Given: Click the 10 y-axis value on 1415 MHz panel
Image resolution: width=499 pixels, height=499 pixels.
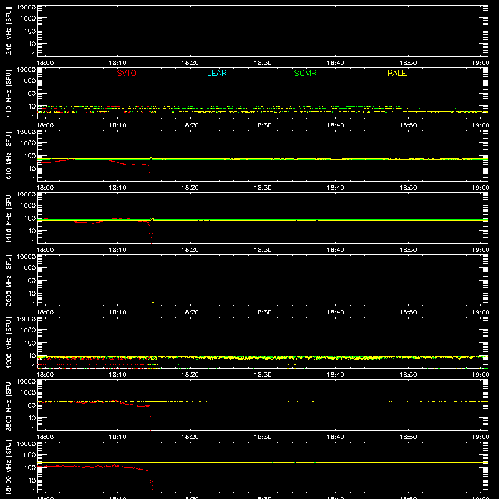Looking at the screenshot, I should (32, 231).
